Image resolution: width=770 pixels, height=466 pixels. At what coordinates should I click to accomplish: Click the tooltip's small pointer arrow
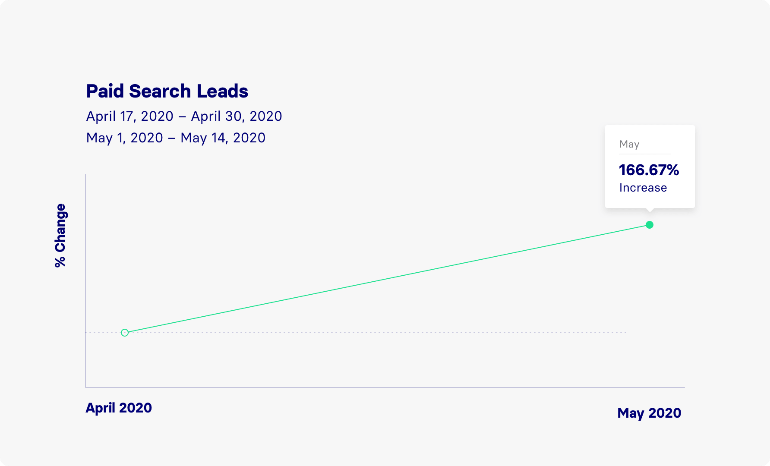(x=650, y=210)
